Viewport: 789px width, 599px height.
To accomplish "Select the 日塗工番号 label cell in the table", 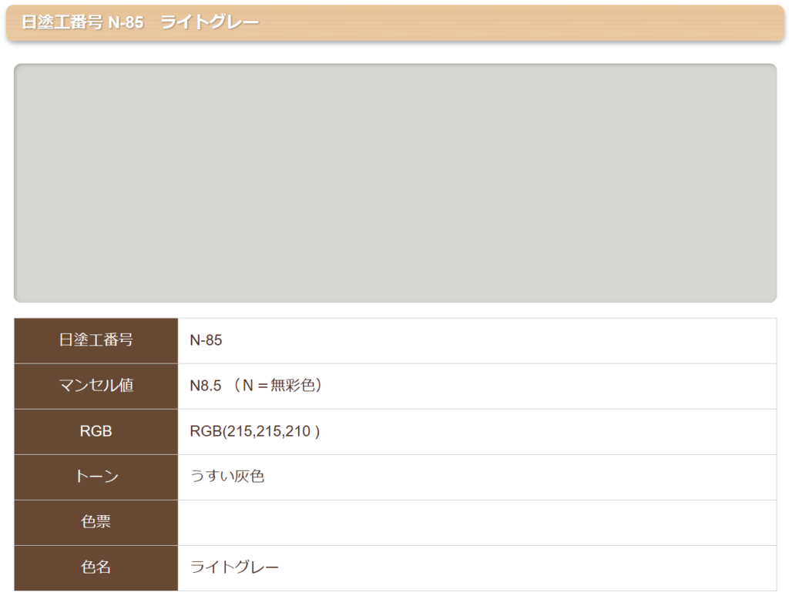I will pyautogui.click(x=96, y=340).
